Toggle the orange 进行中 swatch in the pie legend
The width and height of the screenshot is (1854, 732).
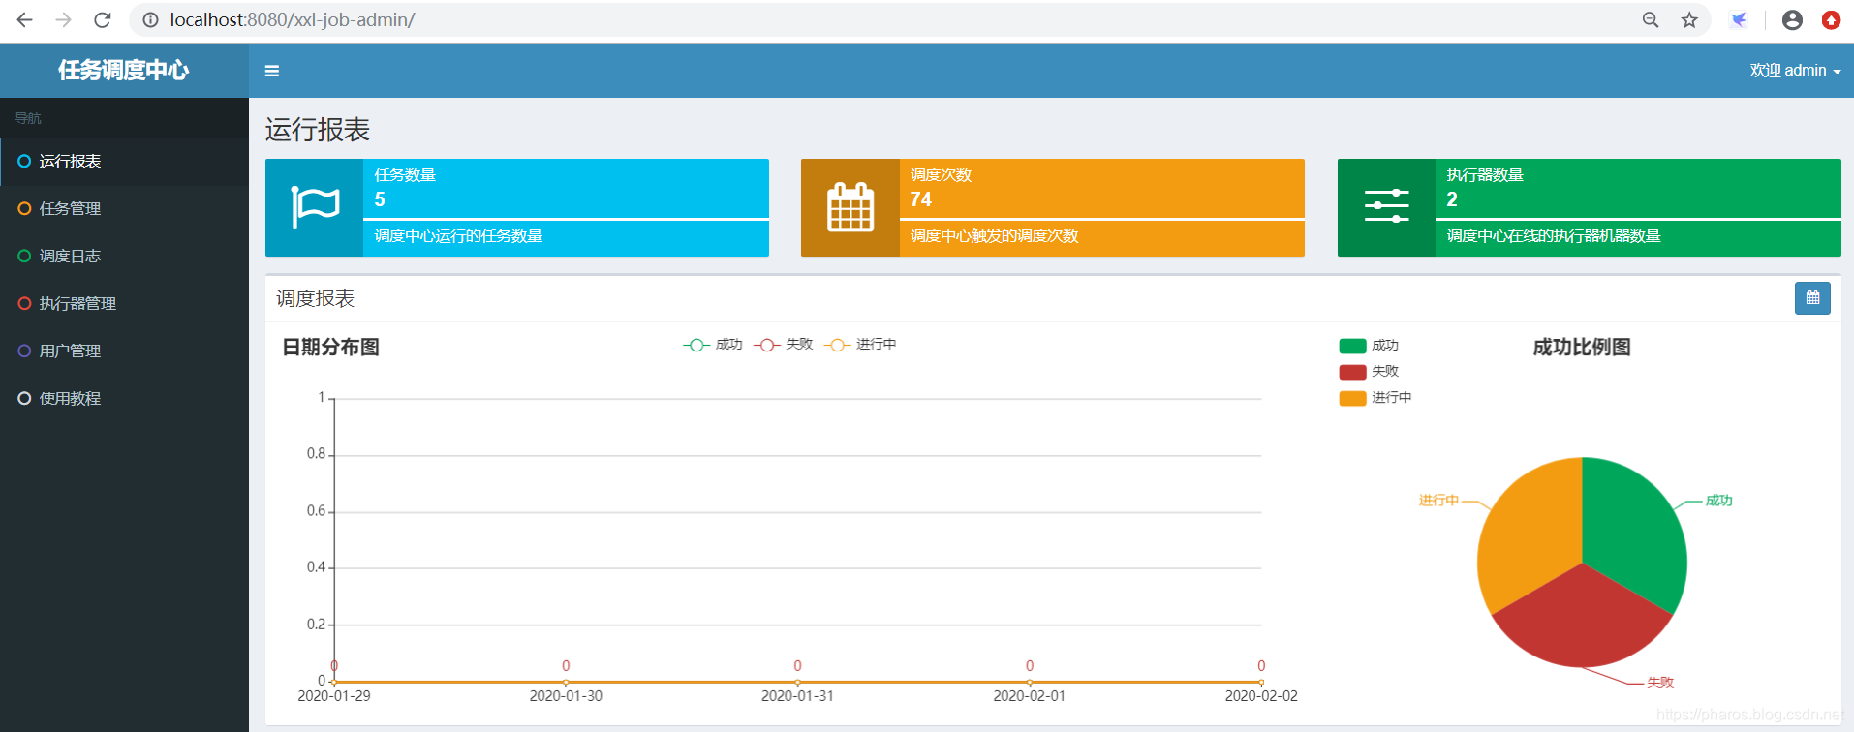pos(1352,398)
